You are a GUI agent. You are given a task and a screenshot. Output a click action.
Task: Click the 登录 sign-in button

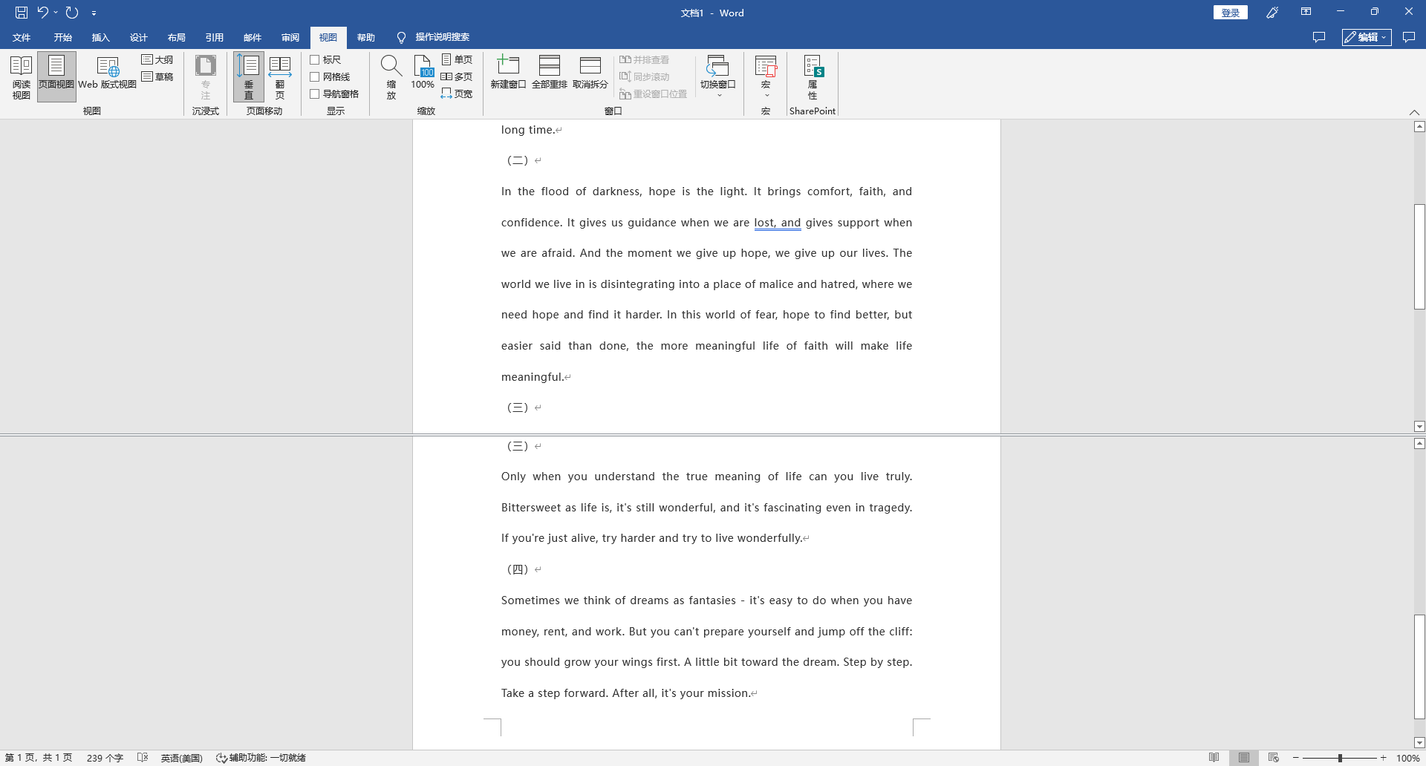(x=1231, y=13)
